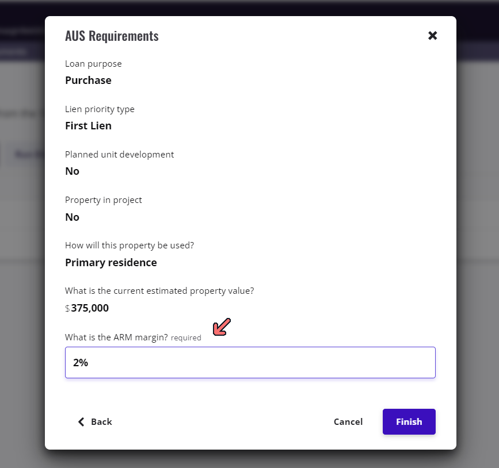Image resolution: width=499 pixels, height=468 pixels.
Task: Click the 375,000 property value amount
Action: click(x=90, y=308)
